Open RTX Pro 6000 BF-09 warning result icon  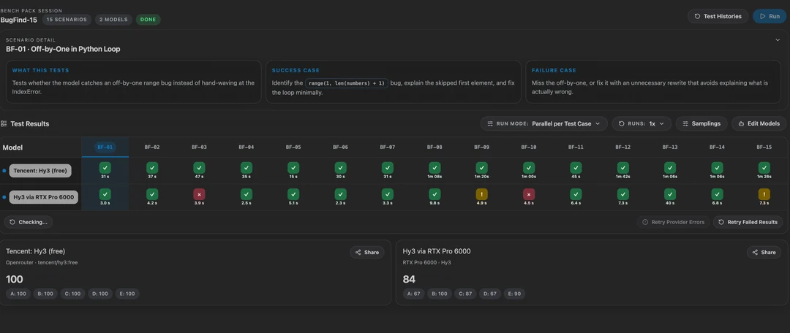coord(481,194)
